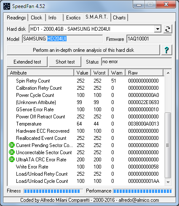Click Warn value 51 for Spin Retry
Image resolution: width=179 pixels, height=206 pixels.
114,81
